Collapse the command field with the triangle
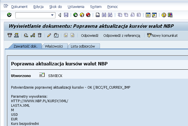Screen dimensions: 188x126 pos(59,15)
